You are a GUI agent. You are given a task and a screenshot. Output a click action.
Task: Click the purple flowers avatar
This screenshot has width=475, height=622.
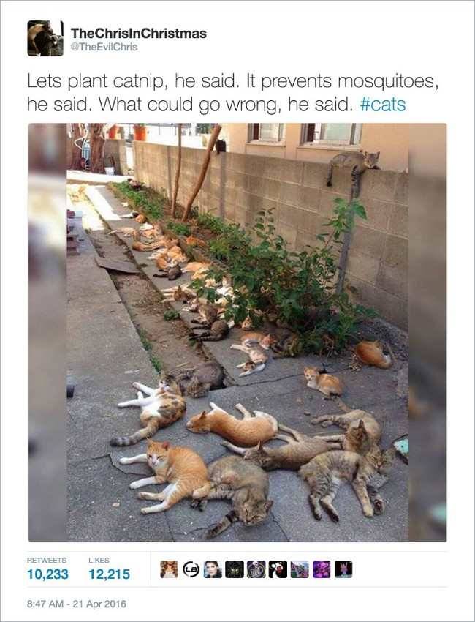point(322,569)
